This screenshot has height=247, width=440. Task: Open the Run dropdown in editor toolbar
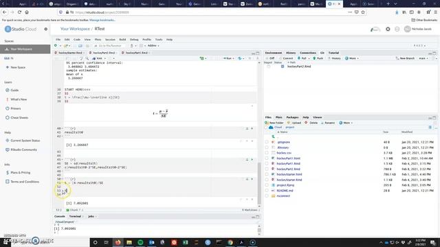tap(234, 58)
